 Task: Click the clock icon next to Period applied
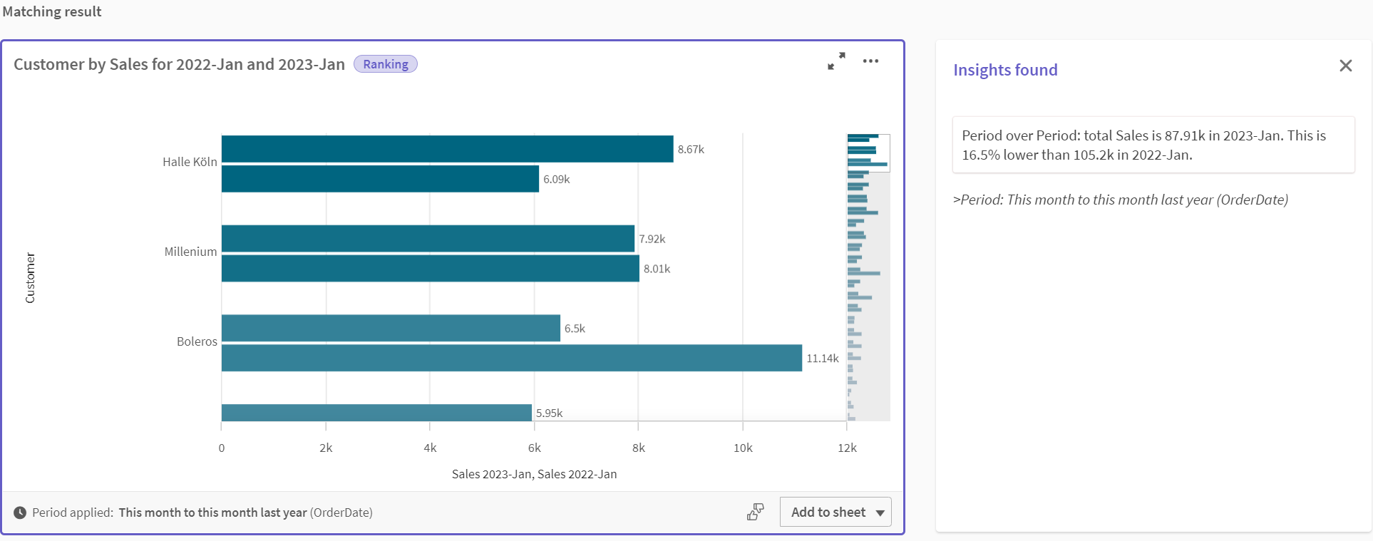[x=21, y=512]
